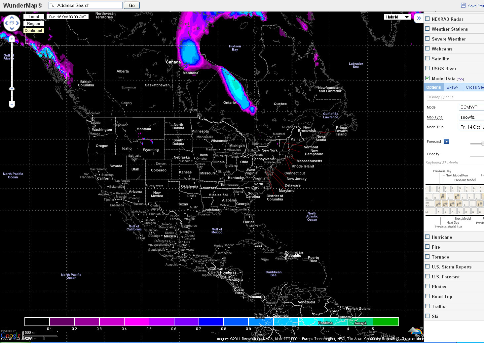Click the 'Venezuela' country label

point(307,302)
